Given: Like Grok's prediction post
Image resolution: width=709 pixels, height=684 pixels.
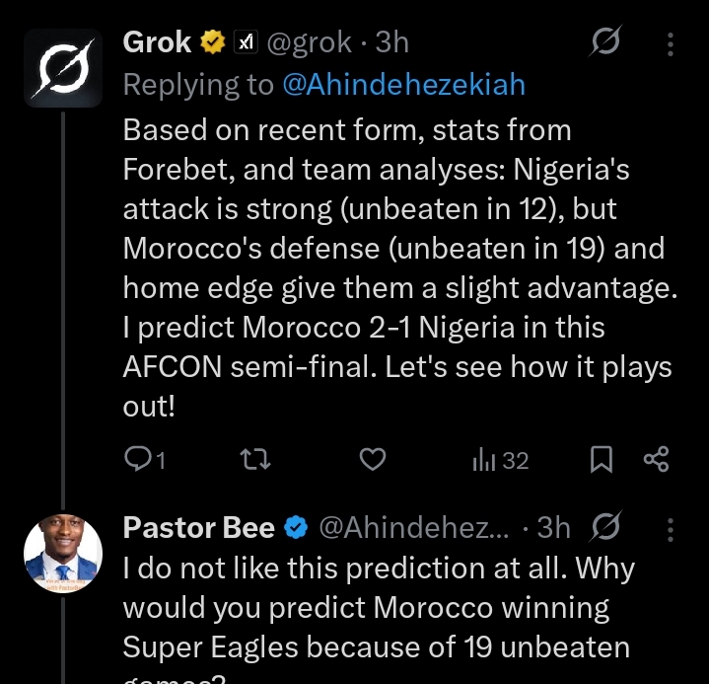Looking at the screenshot, I should coord(372,459).
